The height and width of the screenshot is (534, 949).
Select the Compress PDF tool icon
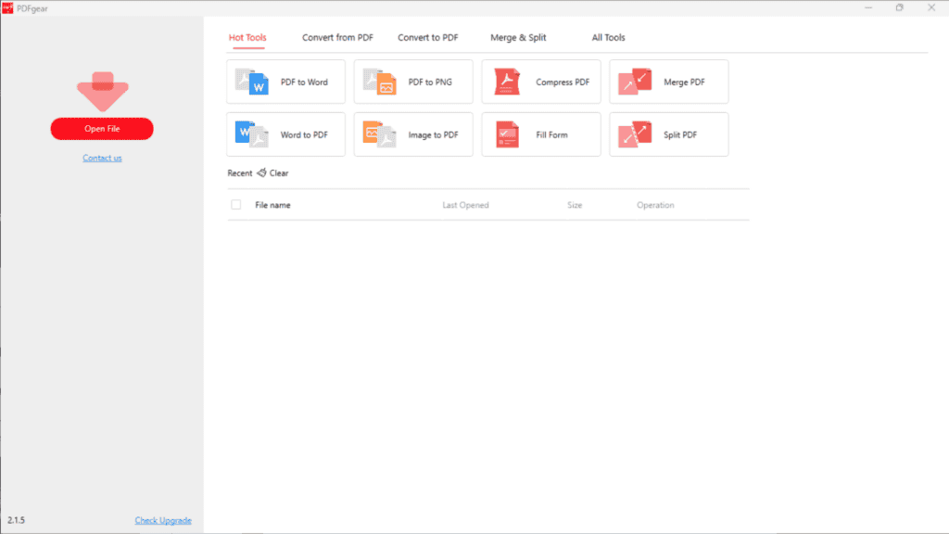coord(507,82)
